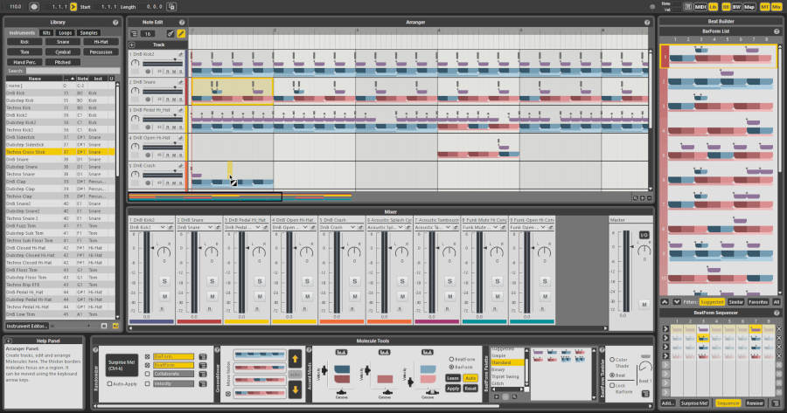Open Funk Mute mixer instrument dropdown
Screen dimensions: 787x413
click(496, 228)
